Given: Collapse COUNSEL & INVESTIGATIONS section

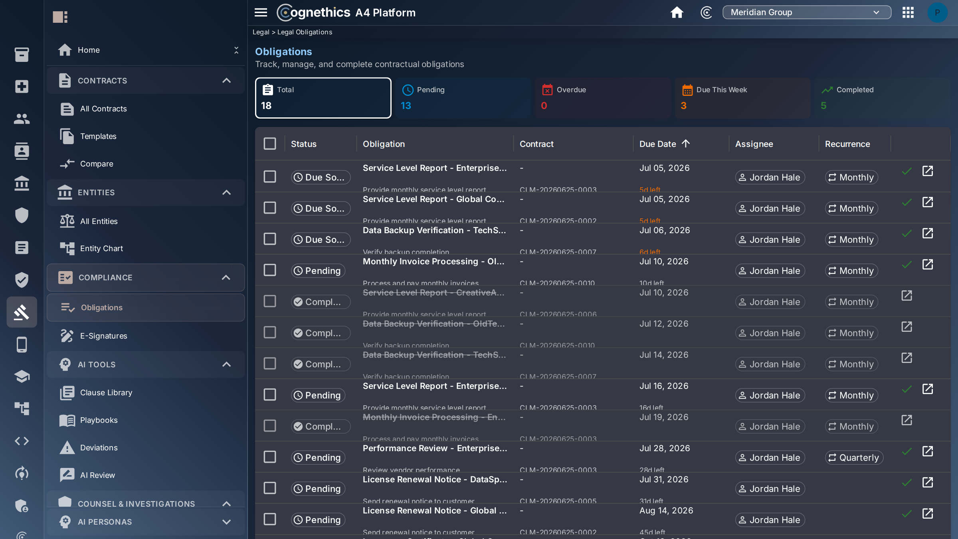Looking at the screenshot, I should coord(226,504).
